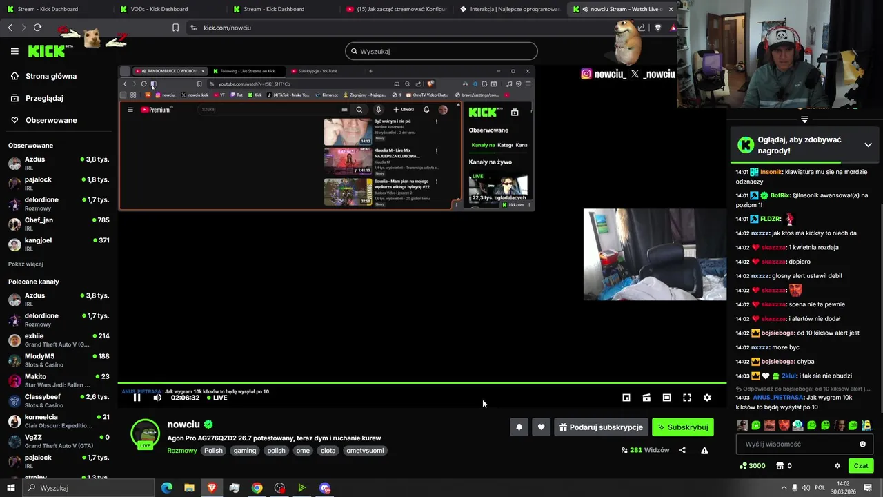Select the ometvsuomi tag
This screenshot has height=497, width=883.
pos(365,451)
